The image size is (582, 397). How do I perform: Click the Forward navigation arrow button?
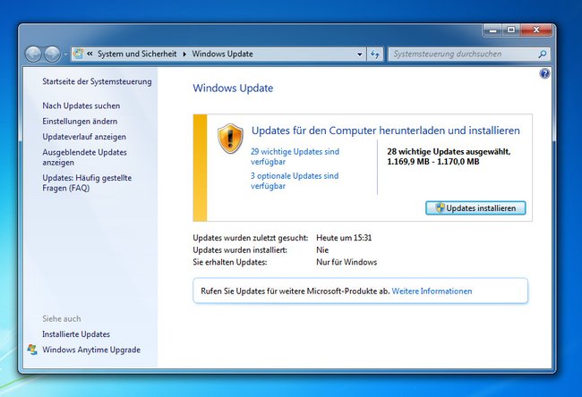click(x=52, y=55)
